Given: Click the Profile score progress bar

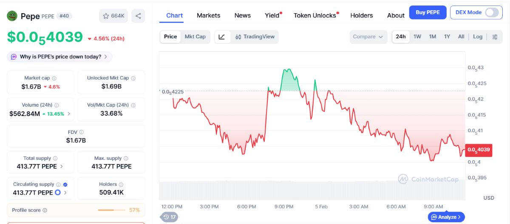Looking at the screenshot, I should 112,210.
